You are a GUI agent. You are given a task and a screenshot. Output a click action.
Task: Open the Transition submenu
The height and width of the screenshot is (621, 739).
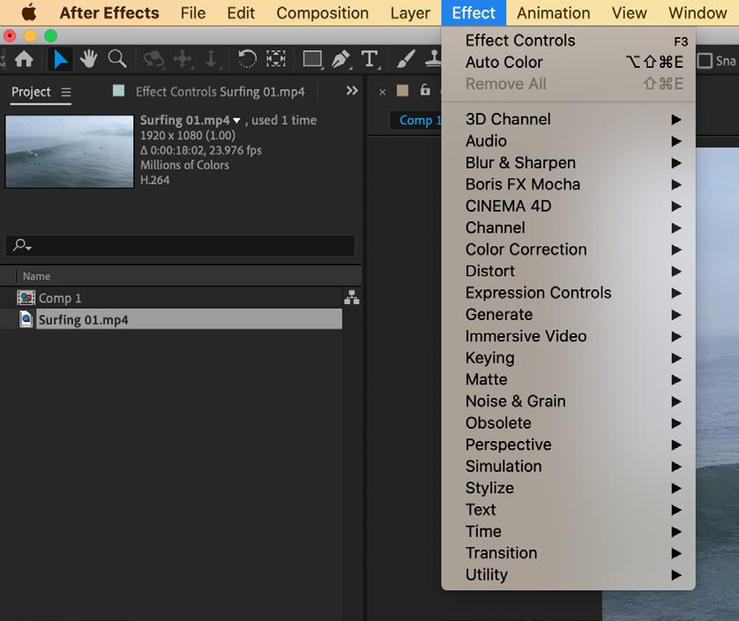(569, 553)
